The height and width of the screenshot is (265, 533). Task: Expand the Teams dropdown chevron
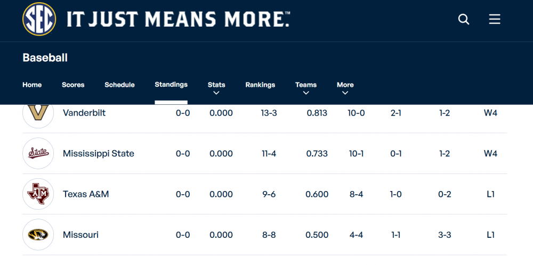[x=306, y=93]
